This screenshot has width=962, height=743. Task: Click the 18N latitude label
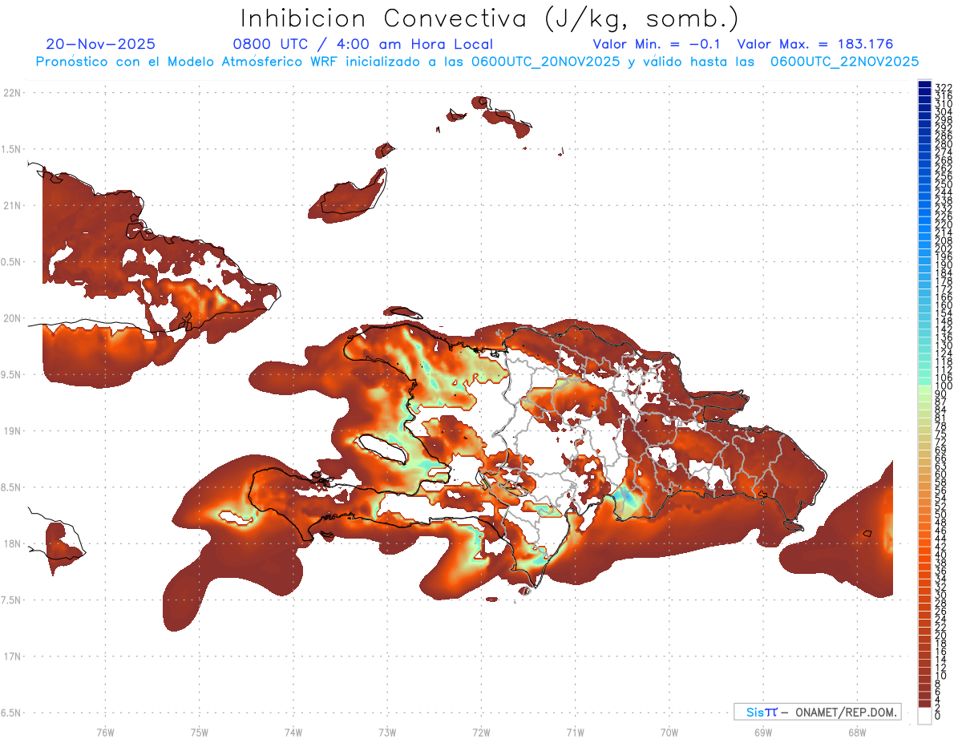pos(12,543)
